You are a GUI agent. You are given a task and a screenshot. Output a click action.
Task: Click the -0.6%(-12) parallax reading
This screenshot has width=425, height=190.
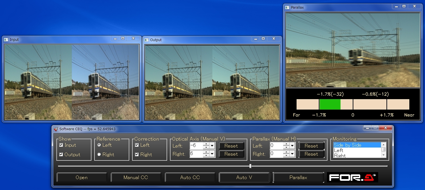(375, 94)
